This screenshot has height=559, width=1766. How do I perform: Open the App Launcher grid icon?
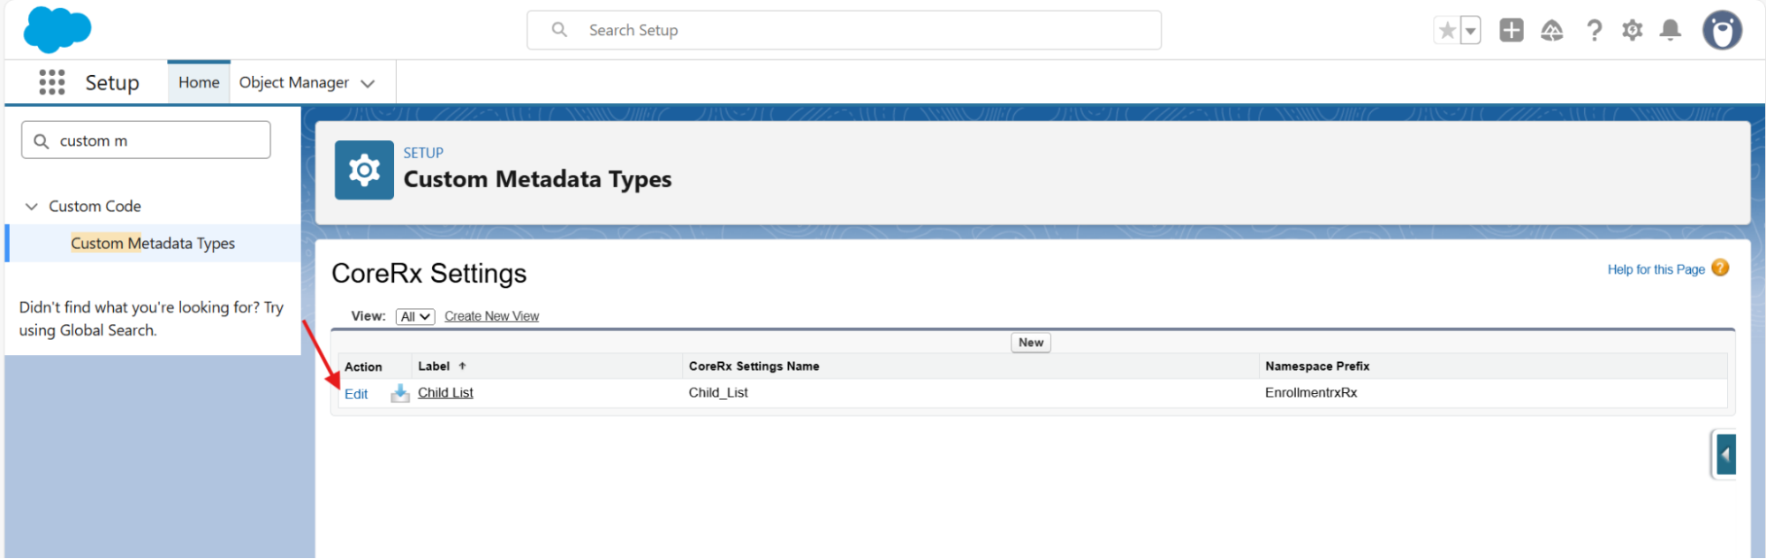click(x=52, y=82)
